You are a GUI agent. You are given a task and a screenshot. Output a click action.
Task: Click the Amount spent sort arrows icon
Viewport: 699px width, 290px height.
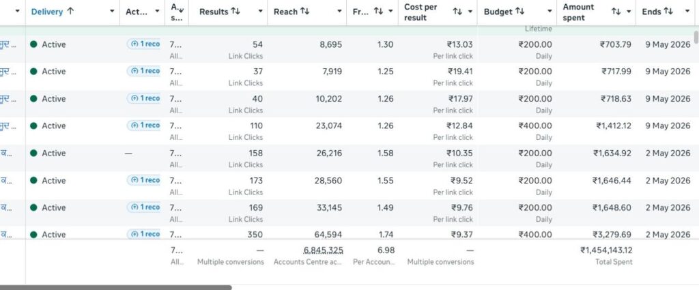616,12
